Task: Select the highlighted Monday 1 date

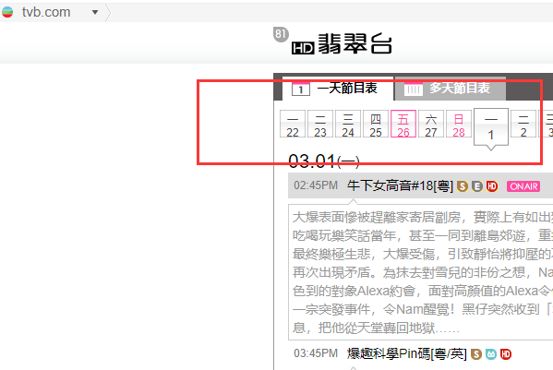Action: coord(491,127)
